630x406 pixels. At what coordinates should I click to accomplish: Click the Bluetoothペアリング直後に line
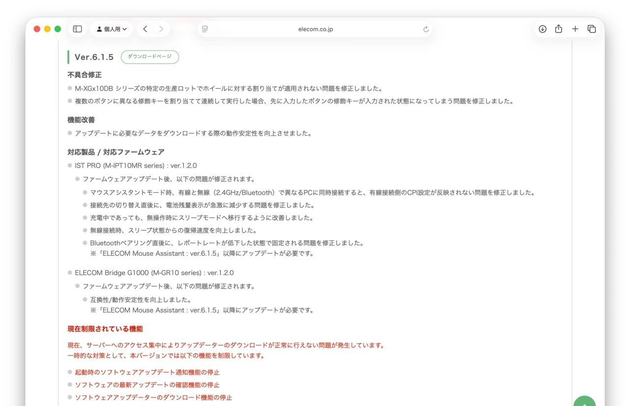point(227,243)
